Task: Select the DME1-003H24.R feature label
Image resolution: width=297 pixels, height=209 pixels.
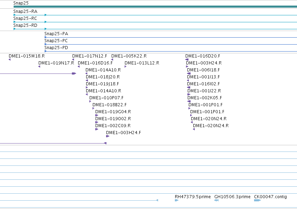Action: 204,63
